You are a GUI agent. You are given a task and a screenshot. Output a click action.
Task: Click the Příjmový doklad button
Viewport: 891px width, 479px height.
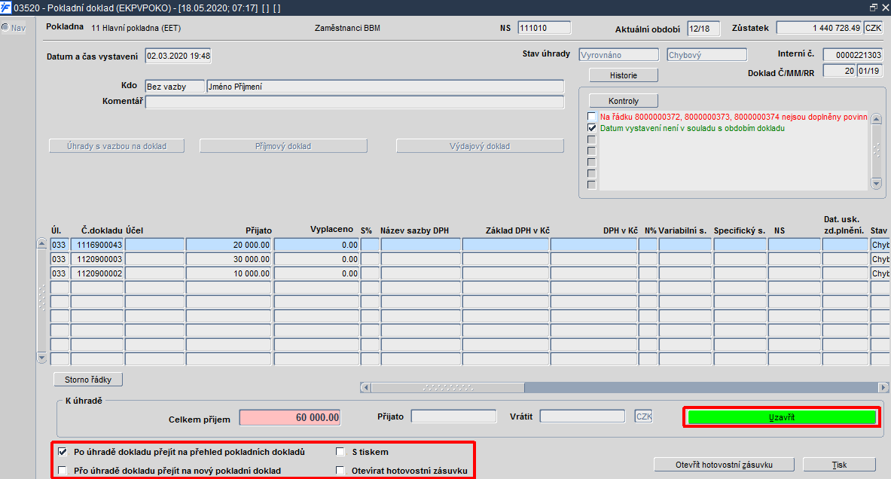pyautogui.click(x=283, y=146)
